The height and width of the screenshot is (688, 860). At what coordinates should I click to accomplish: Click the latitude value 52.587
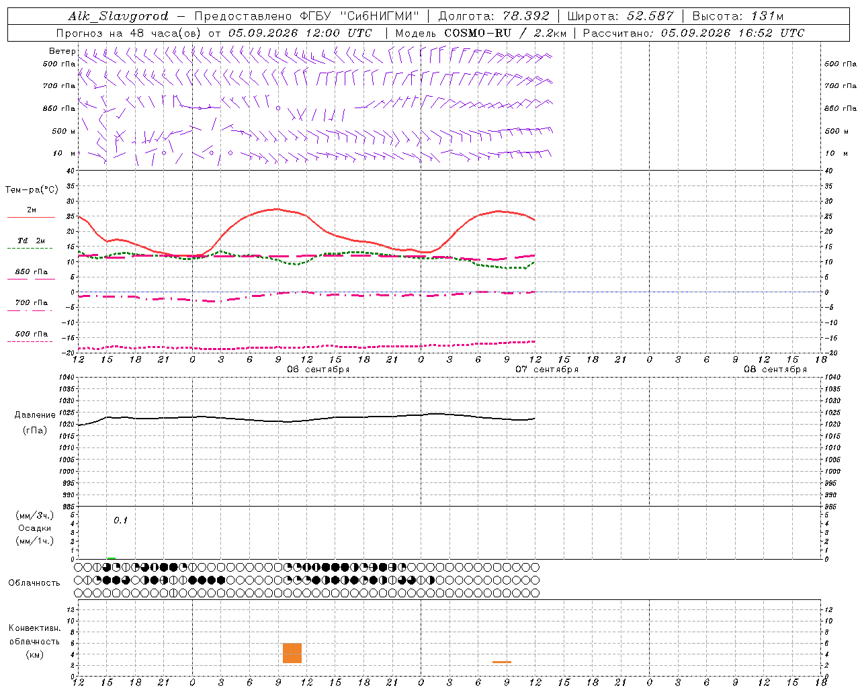coord(650,16)
